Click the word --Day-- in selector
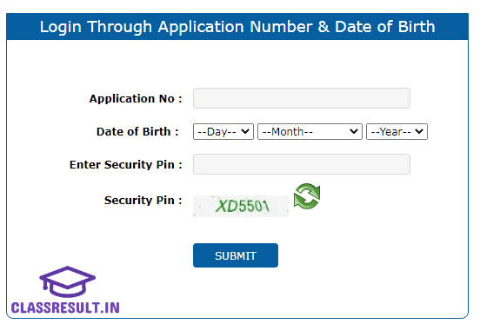Image resolution: width=480 pixels, height=324 pixels. point(217,132)
